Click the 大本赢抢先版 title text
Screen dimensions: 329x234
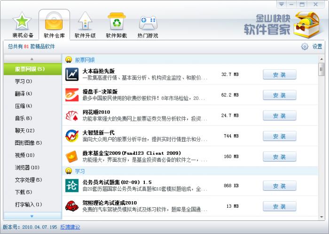click(98, 71)
